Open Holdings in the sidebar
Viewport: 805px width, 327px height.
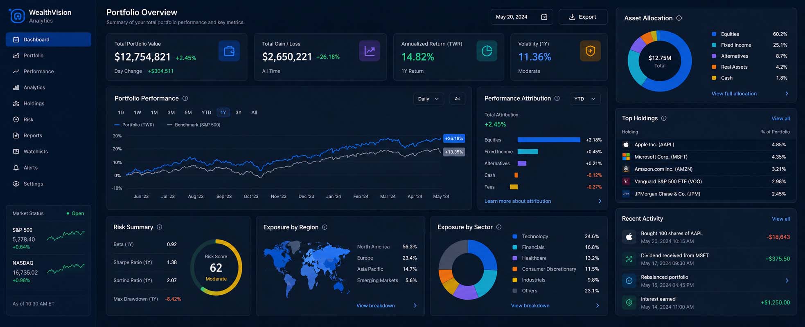click(48, 103)
